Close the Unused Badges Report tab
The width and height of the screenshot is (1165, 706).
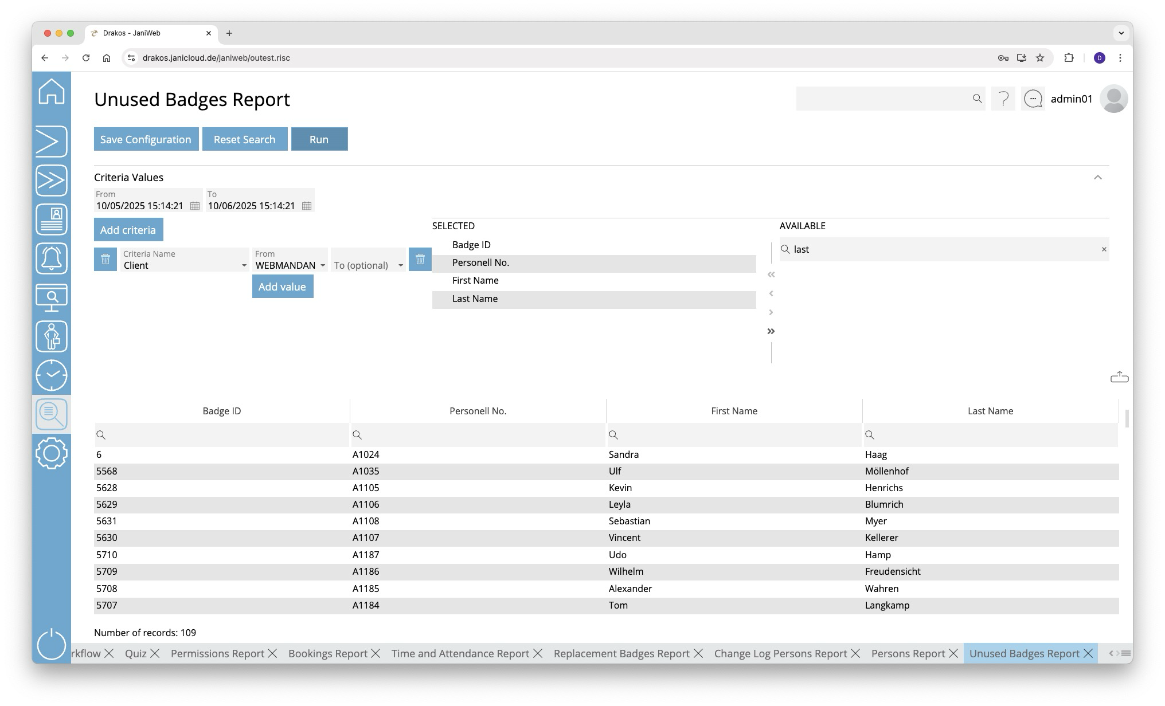coord(1088,654)
